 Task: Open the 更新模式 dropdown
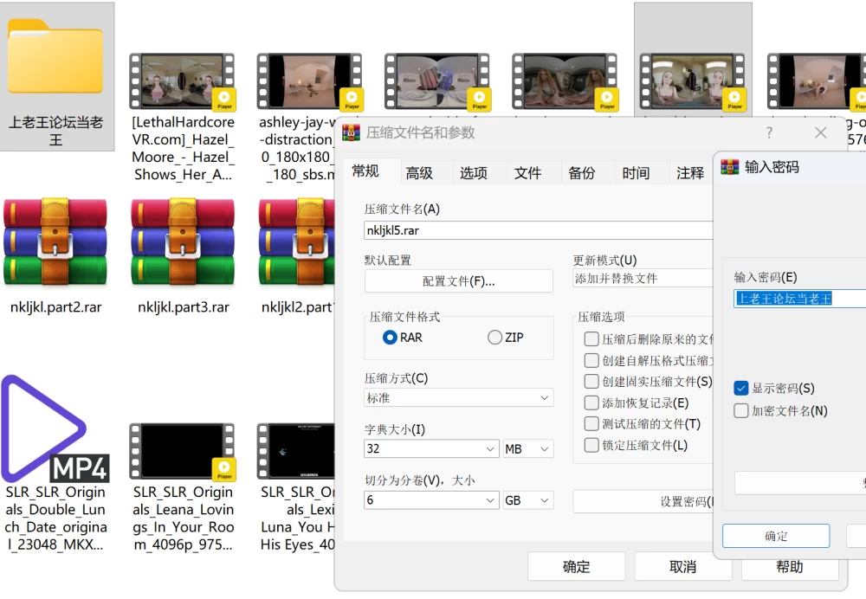pos(643,279)
